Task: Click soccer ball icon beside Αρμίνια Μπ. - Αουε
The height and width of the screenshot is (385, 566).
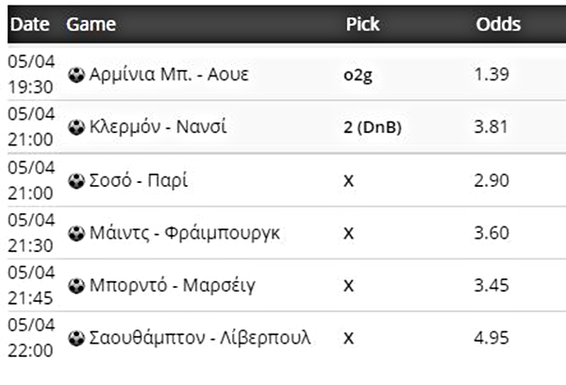Action: click(x=76, y=75)
